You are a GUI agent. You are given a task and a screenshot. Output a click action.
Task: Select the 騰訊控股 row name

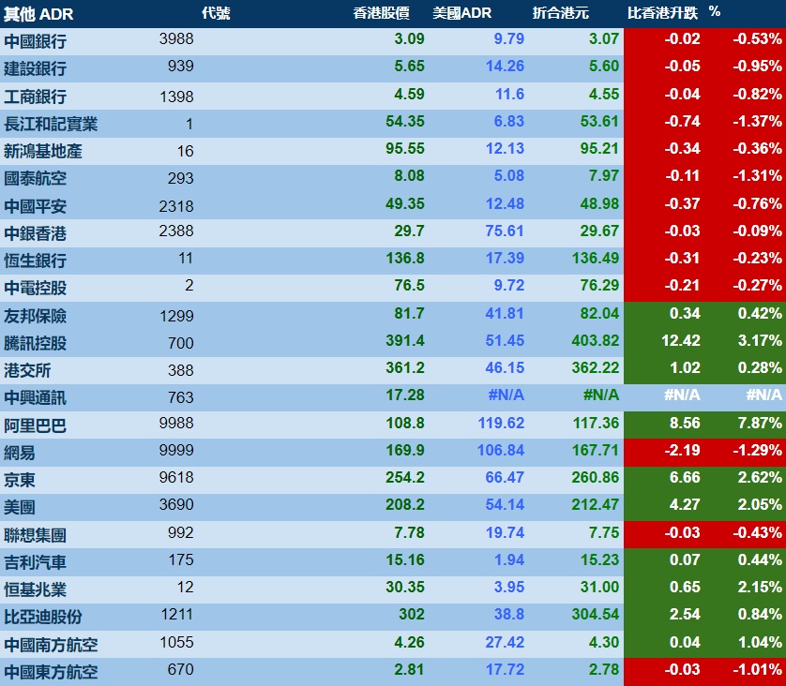[35, 343]
